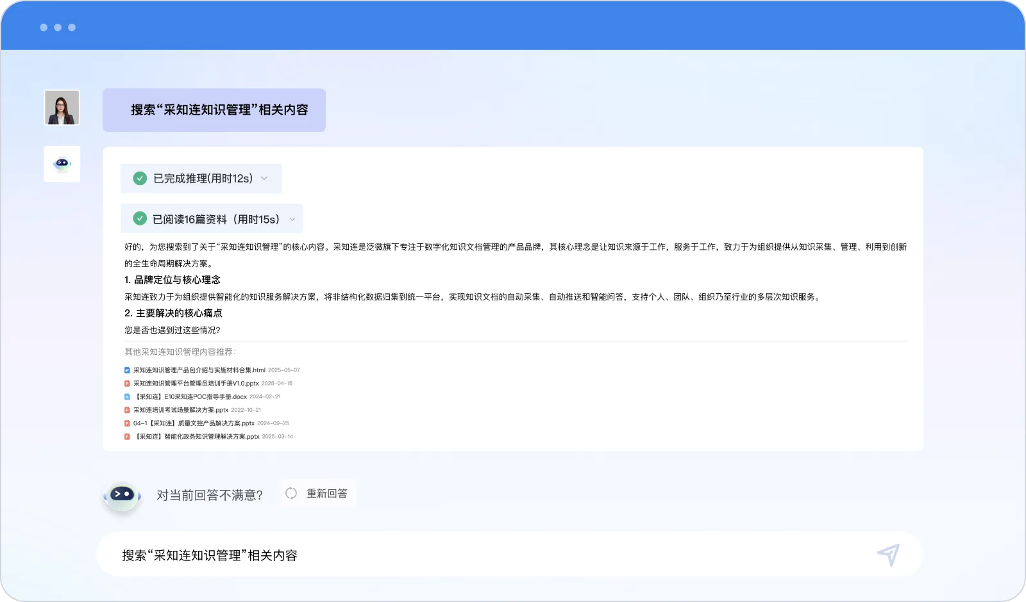Click heading 1. 品牌定位与核心理念
Image resolution: width=1026 pixels, height=602 pixels.
[172, 280]
